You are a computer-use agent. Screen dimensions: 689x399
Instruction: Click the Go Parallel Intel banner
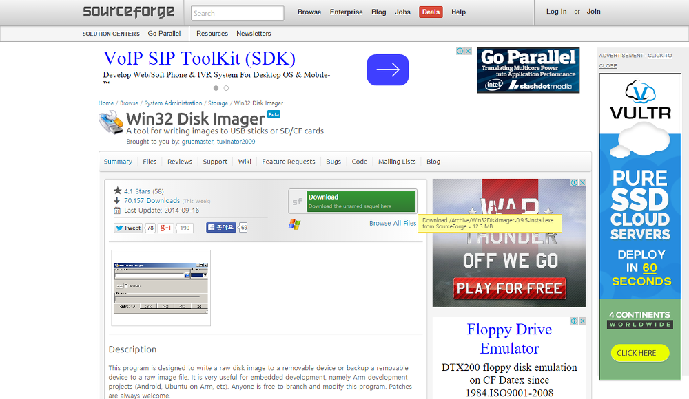coord(528,70)
